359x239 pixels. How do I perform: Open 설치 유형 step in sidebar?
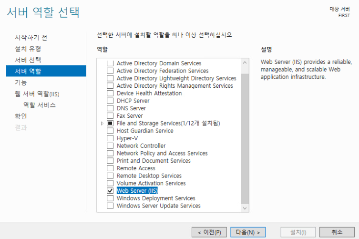pyautogui.click(x=28, y=49)
